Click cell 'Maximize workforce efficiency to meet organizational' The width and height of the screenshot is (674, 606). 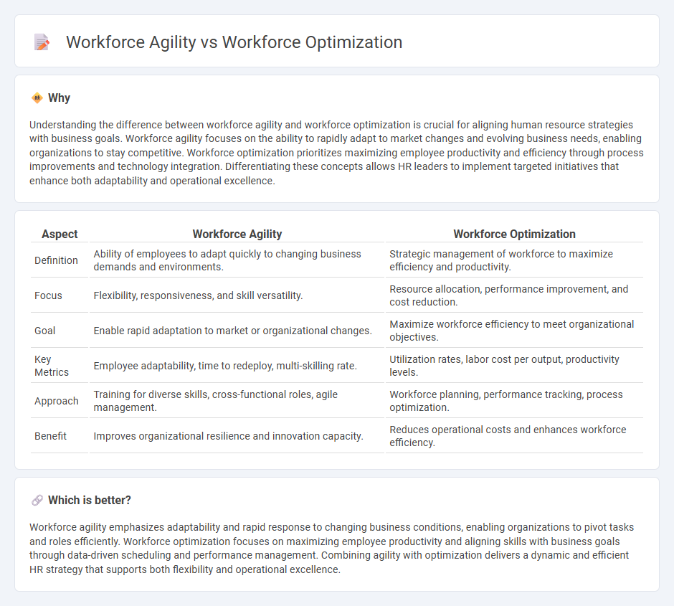(x=514, y=331)
